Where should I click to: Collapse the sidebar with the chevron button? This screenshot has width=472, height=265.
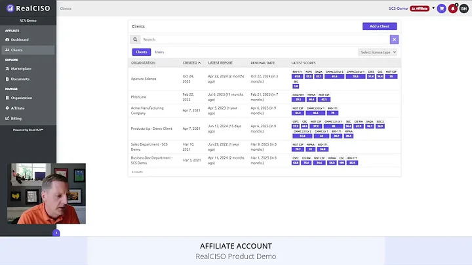click(x=56, y=233)
